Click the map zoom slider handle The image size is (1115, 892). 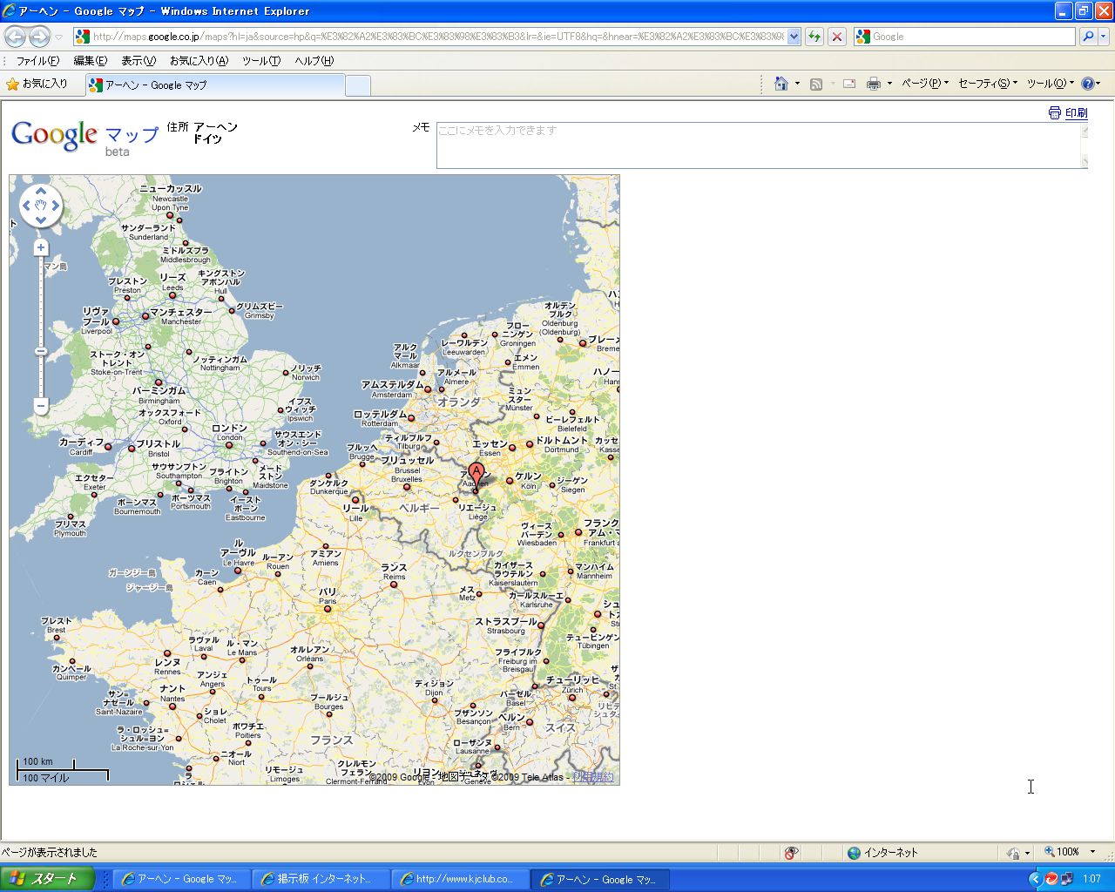click(41, 351)
